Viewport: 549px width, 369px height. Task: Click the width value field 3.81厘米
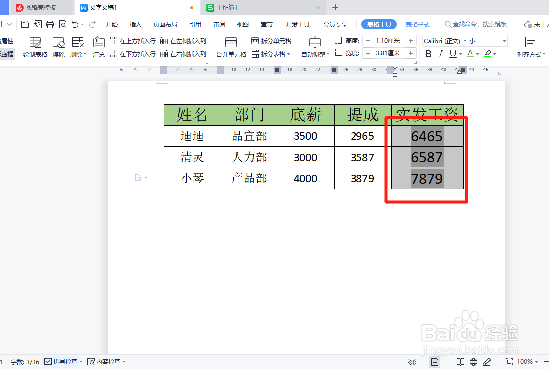pos(389,53)
